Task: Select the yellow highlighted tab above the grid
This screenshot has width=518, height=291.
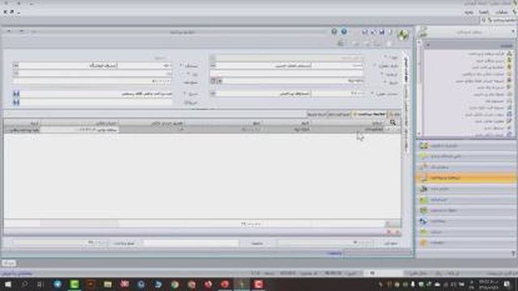Action: click(x=369, y=114)
